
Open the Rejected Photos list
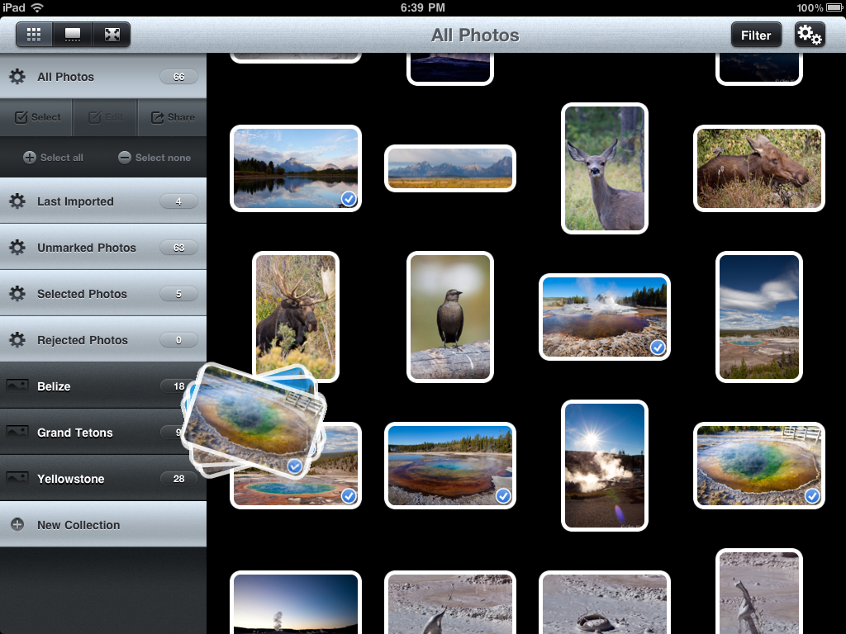coord(103,340)
